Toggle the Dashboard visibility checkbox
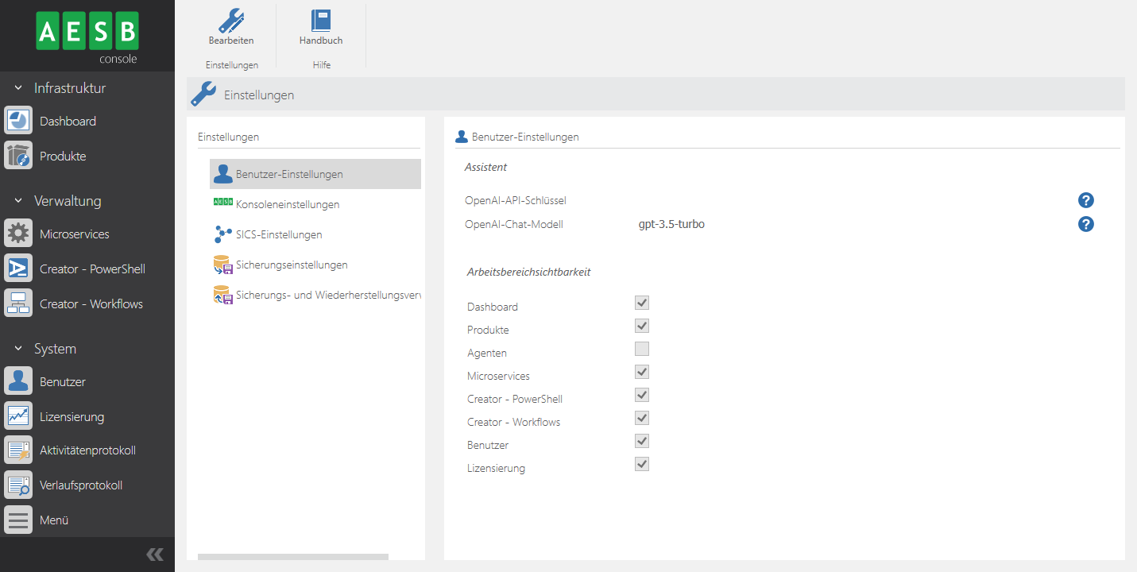1137x572 pixels. (x=641, y=303)
